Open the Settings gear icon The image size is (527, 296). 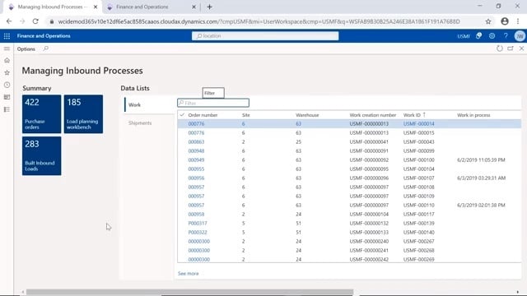(x=492, y=36)
